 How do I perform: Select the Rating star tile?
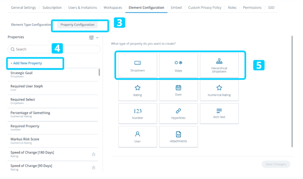click(137, 90)
